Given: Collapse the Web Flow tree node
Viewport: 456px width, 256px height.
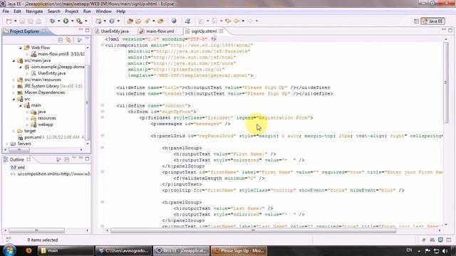Looking at the screenshot, I should click(x=21, y=48).
